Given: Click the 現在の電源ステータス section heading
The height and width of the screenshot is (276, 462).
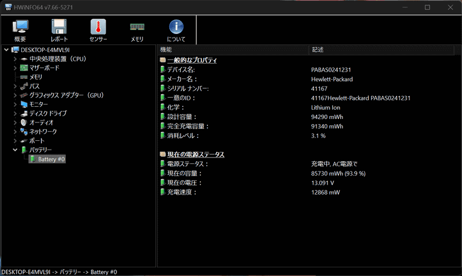Looking at the screenshot, I should click(196, 154).
